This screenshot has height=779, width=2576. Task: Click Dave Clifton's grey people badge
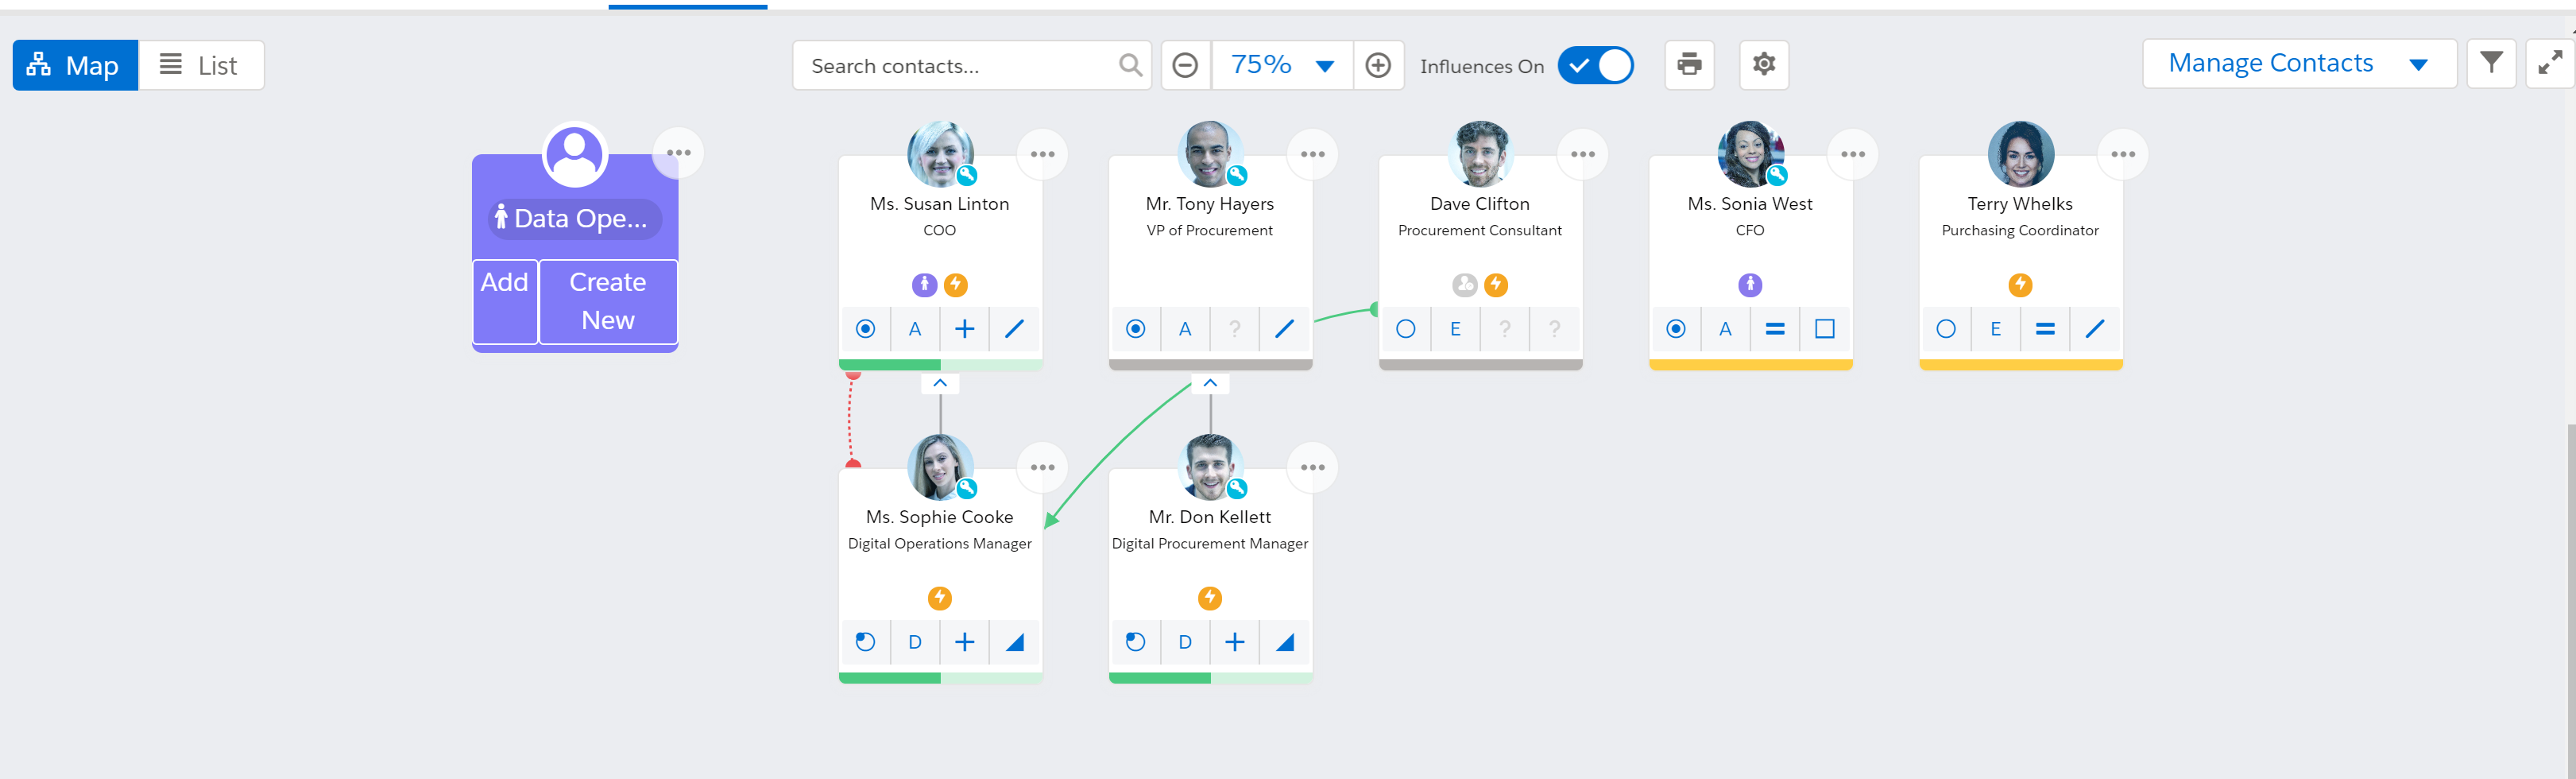[x=1464, y=285]
